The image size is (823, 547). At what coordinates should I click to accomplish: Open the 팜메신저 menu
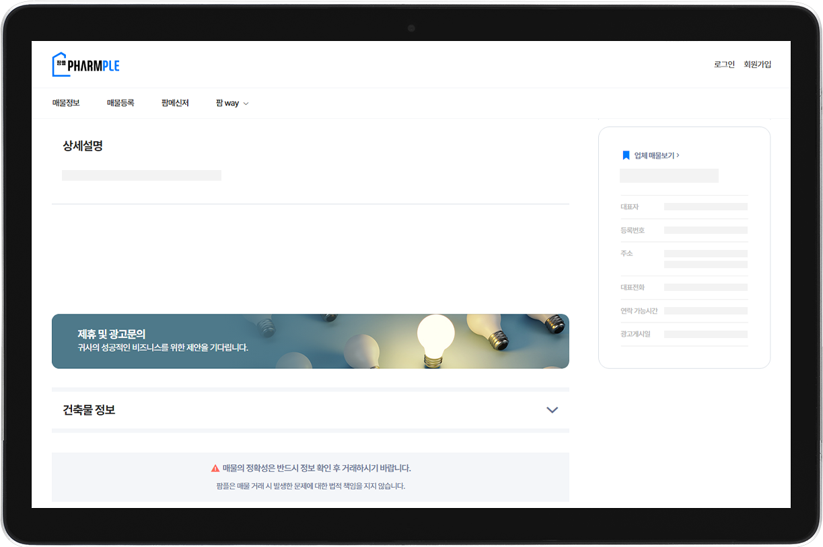[175, 103]
